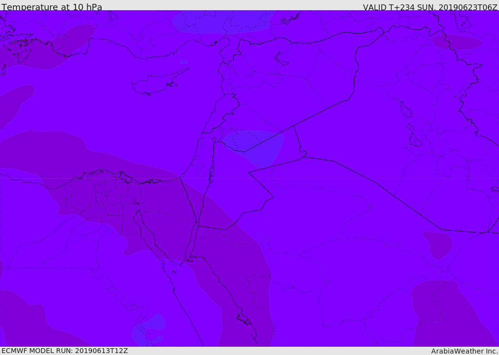This screenshot has width=499, height=355.
Task: Click the 'ECMWF MODEL RUN: 20190613T12Z' footer text
Action: point(65,351)
